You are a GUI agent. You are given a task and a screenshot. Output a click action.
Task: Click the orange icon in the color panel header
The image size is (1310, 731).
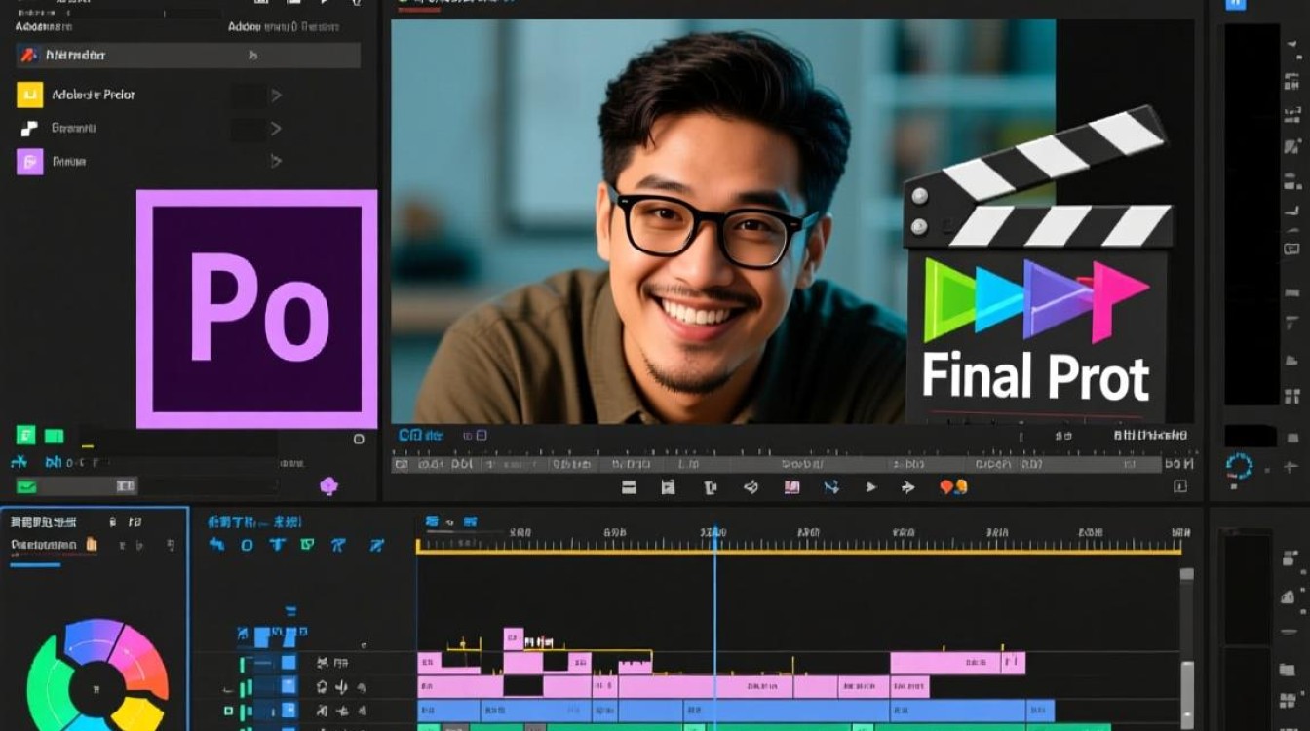[93, 545]
